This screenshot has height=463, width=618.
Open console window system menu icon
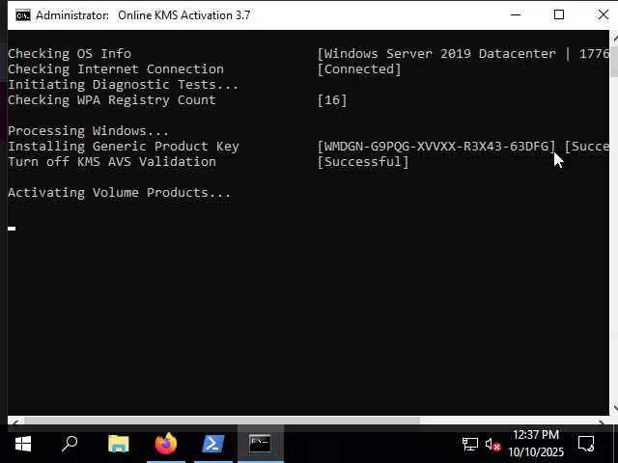tap(23, 15)
